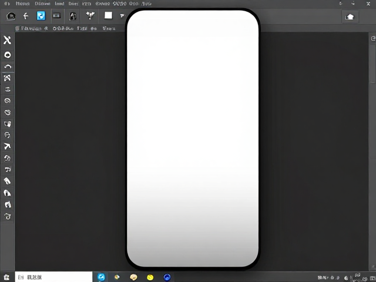Open the tan palette app on the taskbar

(133, 277)
